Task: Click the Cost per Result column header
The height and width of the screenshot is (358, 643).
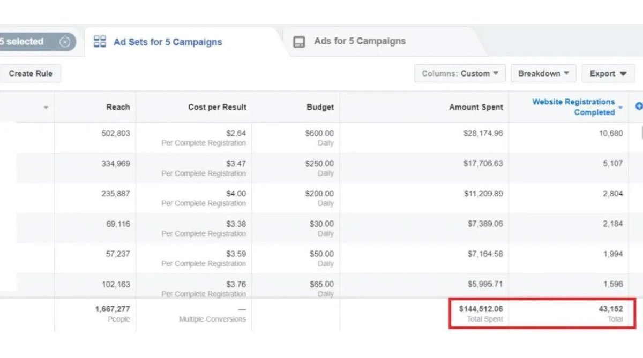Action: (x=217, y=107)
